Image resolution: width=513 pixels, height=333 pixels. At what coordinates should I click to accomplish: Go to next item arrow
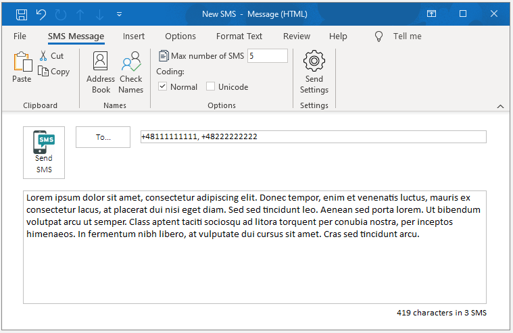[x=99, y=14]
